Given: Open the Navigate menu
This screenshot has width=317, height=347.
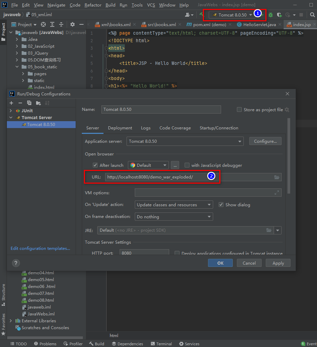Looking at the screenshot, I should point(56,5).
